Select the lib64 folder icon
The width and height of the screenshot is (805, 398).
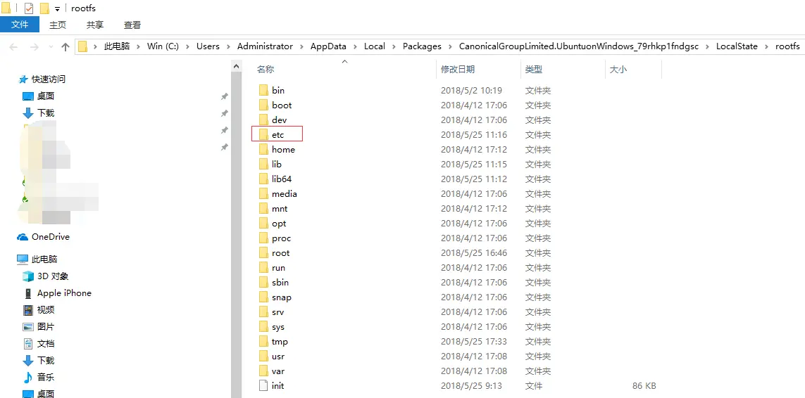(263, 179)
